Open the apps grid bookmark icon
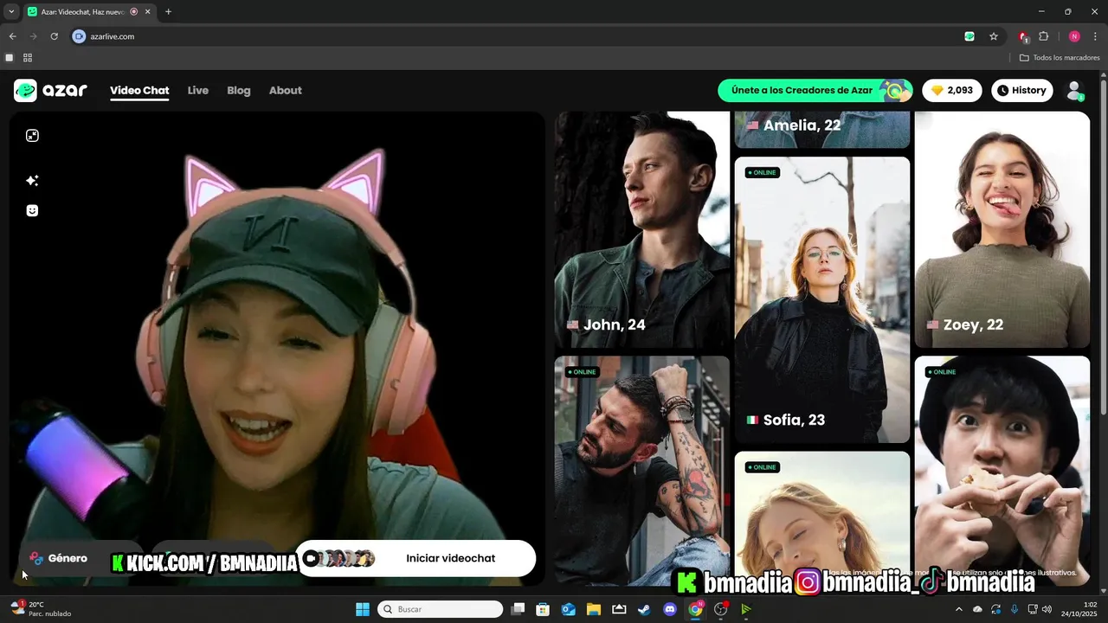Screen dimensions: 1108x623 tap(28, 58)
